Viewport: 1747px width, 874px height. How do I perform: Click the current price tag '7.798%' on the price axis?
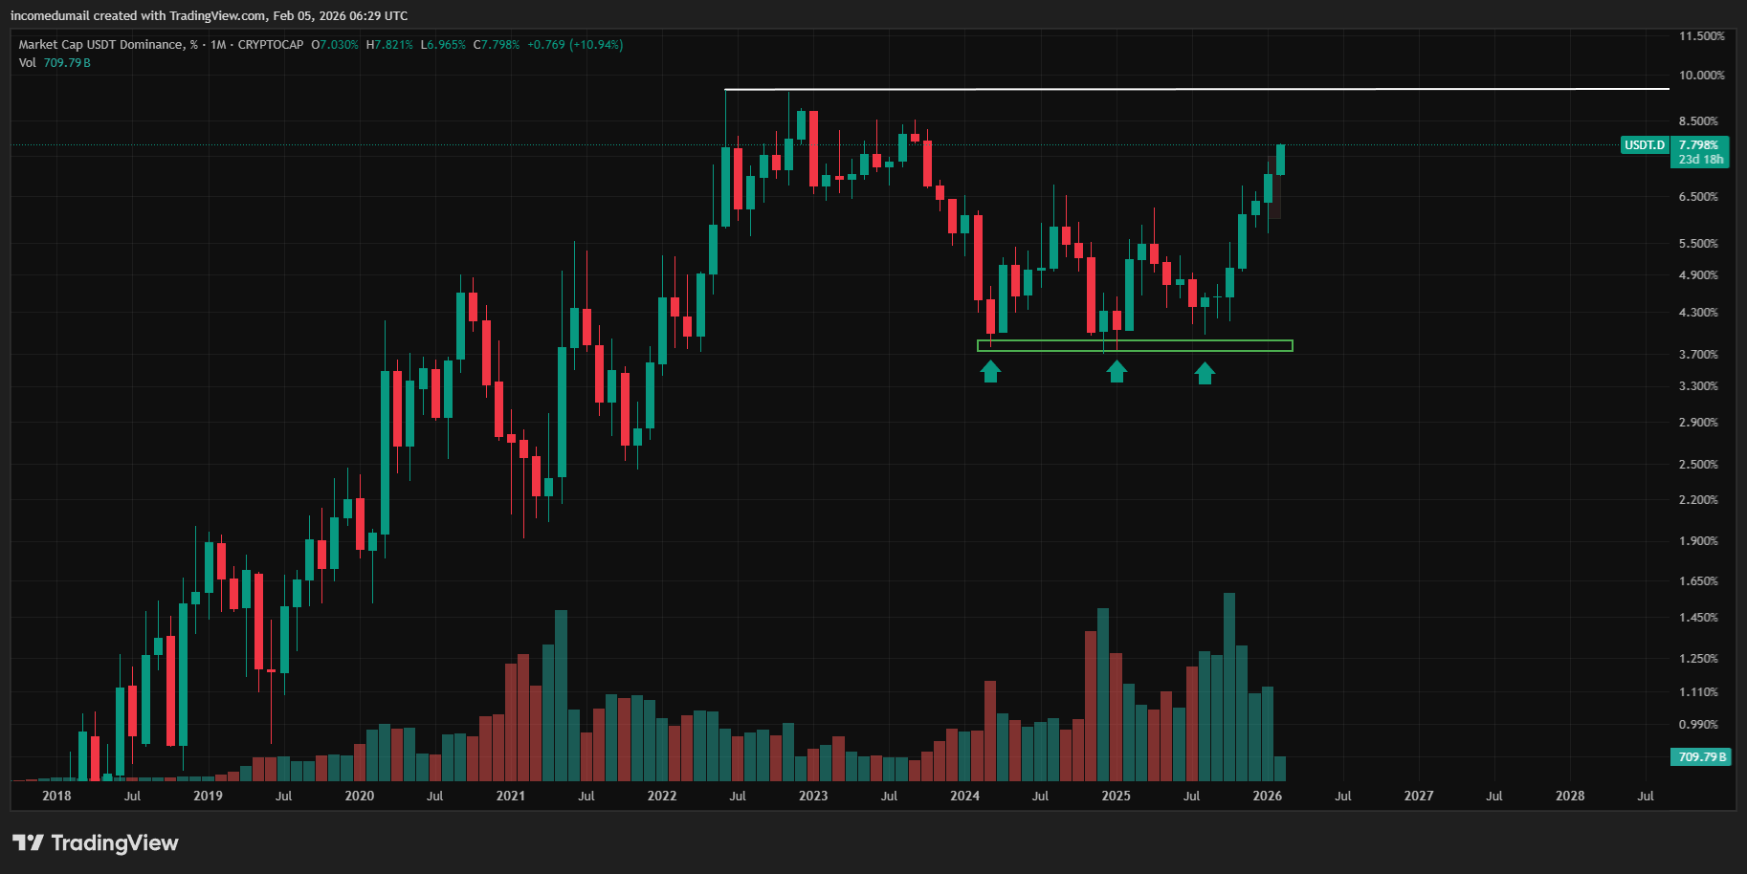[1699, 145]
